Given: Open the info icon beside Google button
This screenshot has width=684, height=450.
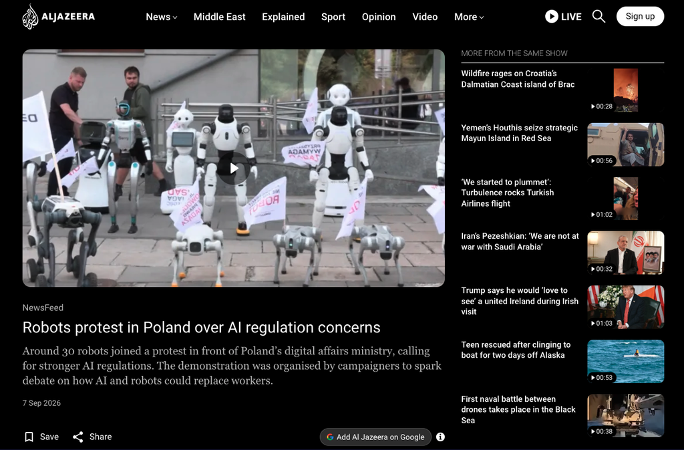Looking at the screenshot, I should point(441,437).
